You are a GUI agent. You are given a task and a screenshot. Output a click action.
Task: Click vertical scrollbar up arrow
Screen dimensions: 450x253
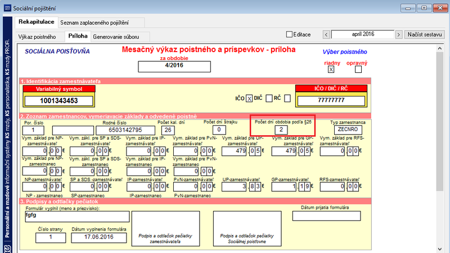440,49
